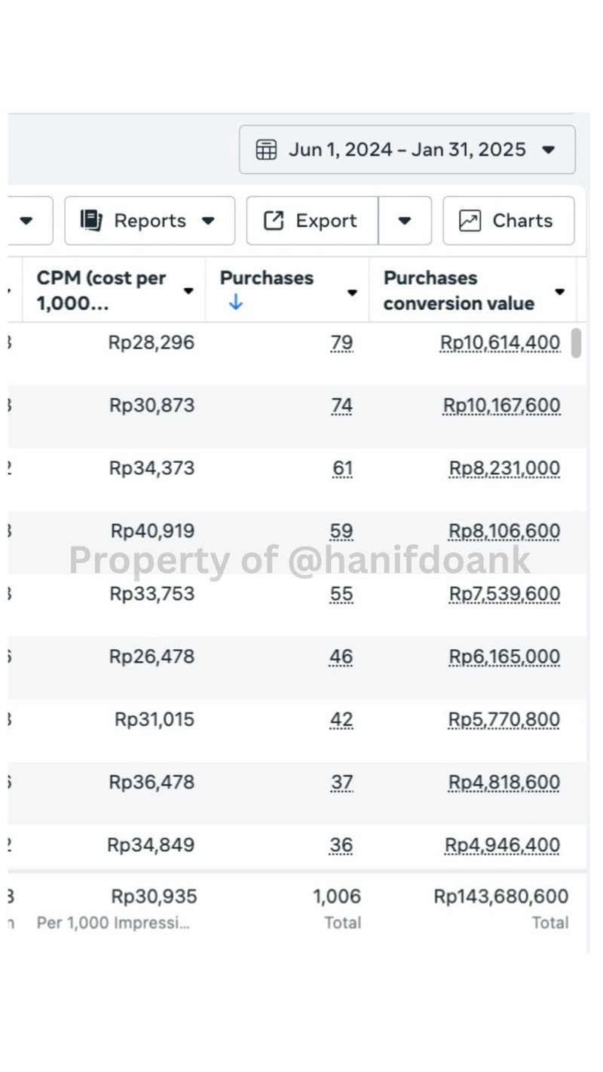Open the 55 purchases value link
The height and width of the screenshot is (1072, 603).
pyautogui.click(x=341, y=594)
